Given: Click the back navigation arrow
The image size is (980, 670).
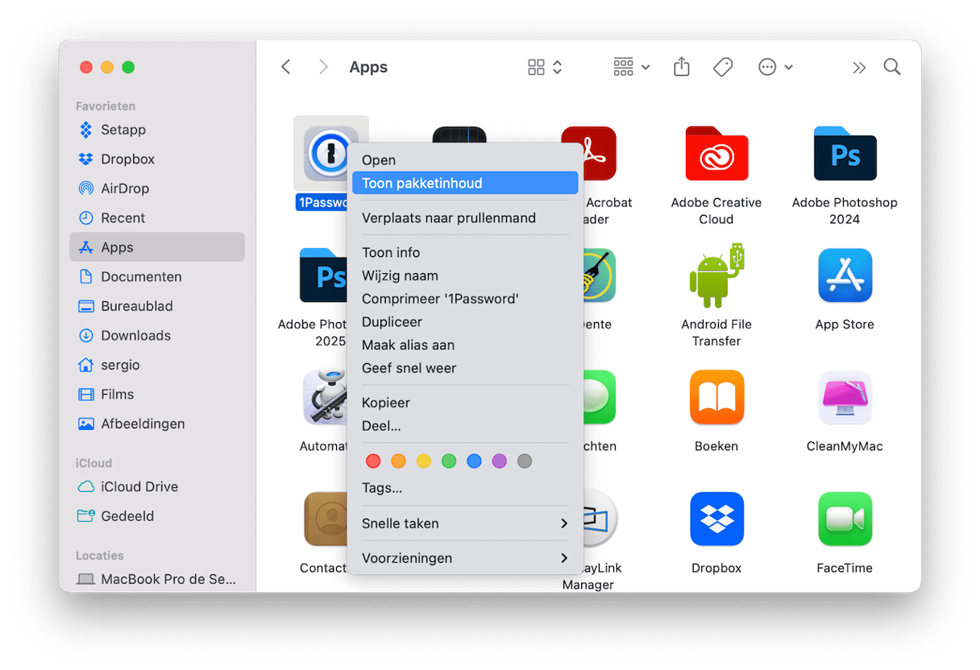Looking at the screenshot, I should tap(286, 68).
